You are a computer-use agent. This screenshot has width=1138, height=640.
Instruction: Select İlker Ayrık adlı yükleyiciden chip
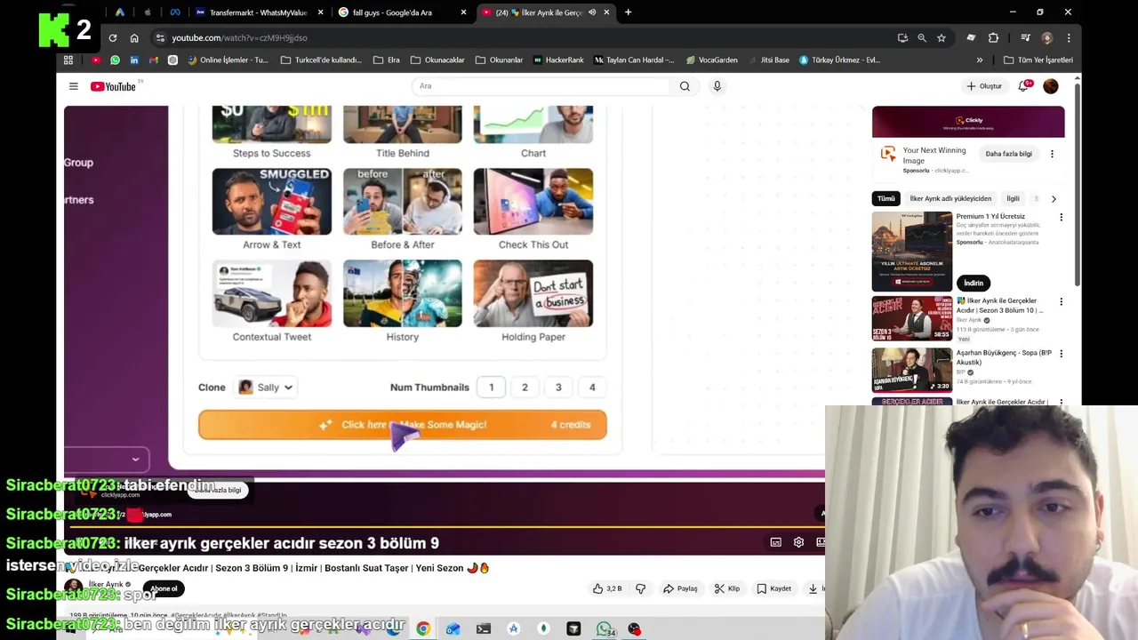[950, 199]
